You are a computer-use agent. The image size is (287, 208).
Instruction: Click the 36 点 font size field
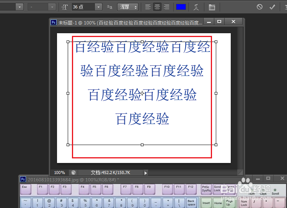pyautogui.click(x=83, y=7)
